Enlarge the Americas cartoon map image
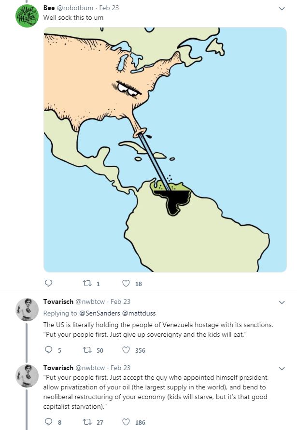 click(x=165, y=149)
